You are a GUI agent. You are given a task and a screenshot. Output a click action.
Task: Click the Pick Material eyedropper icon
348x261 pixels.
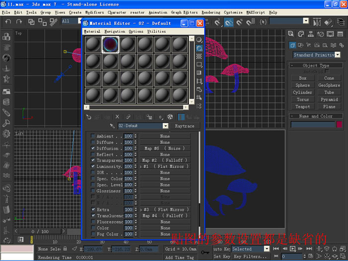tap(112, 126)
